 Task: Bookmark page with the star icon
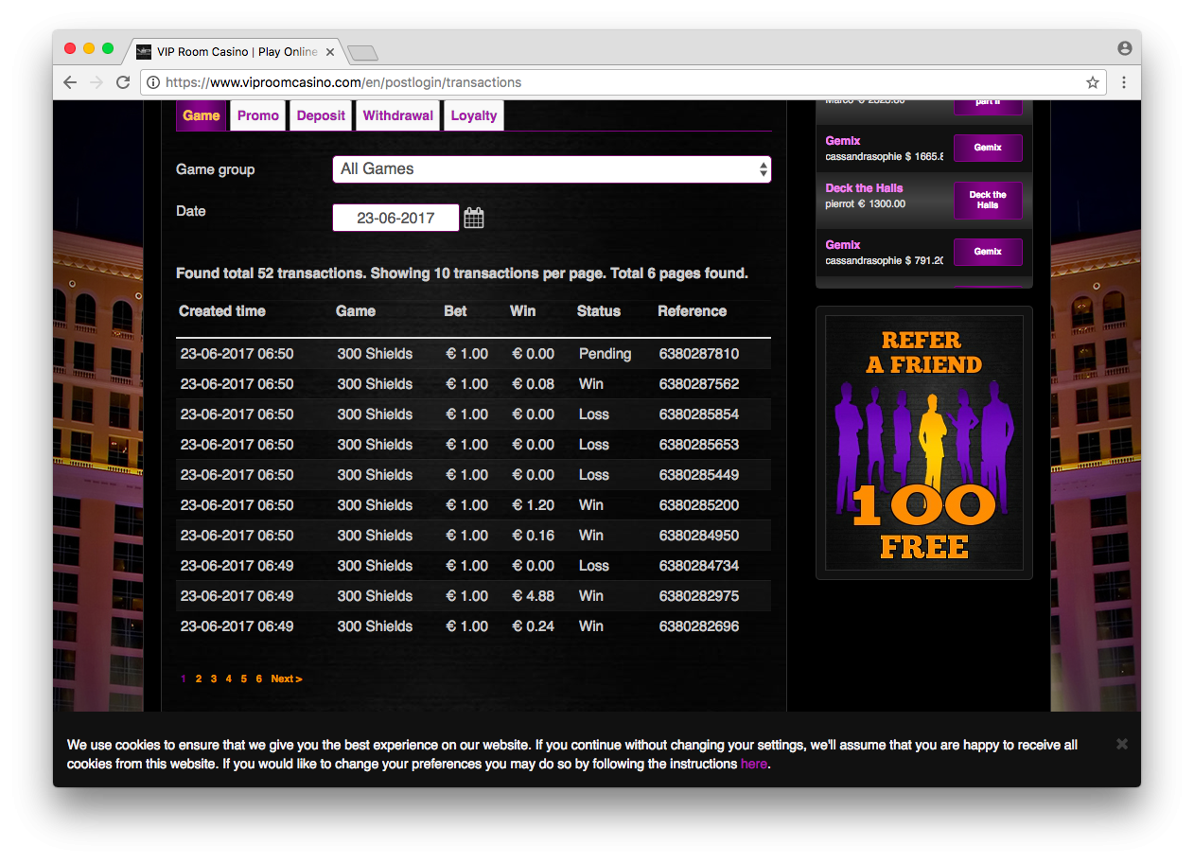[x=1093, y=82]
